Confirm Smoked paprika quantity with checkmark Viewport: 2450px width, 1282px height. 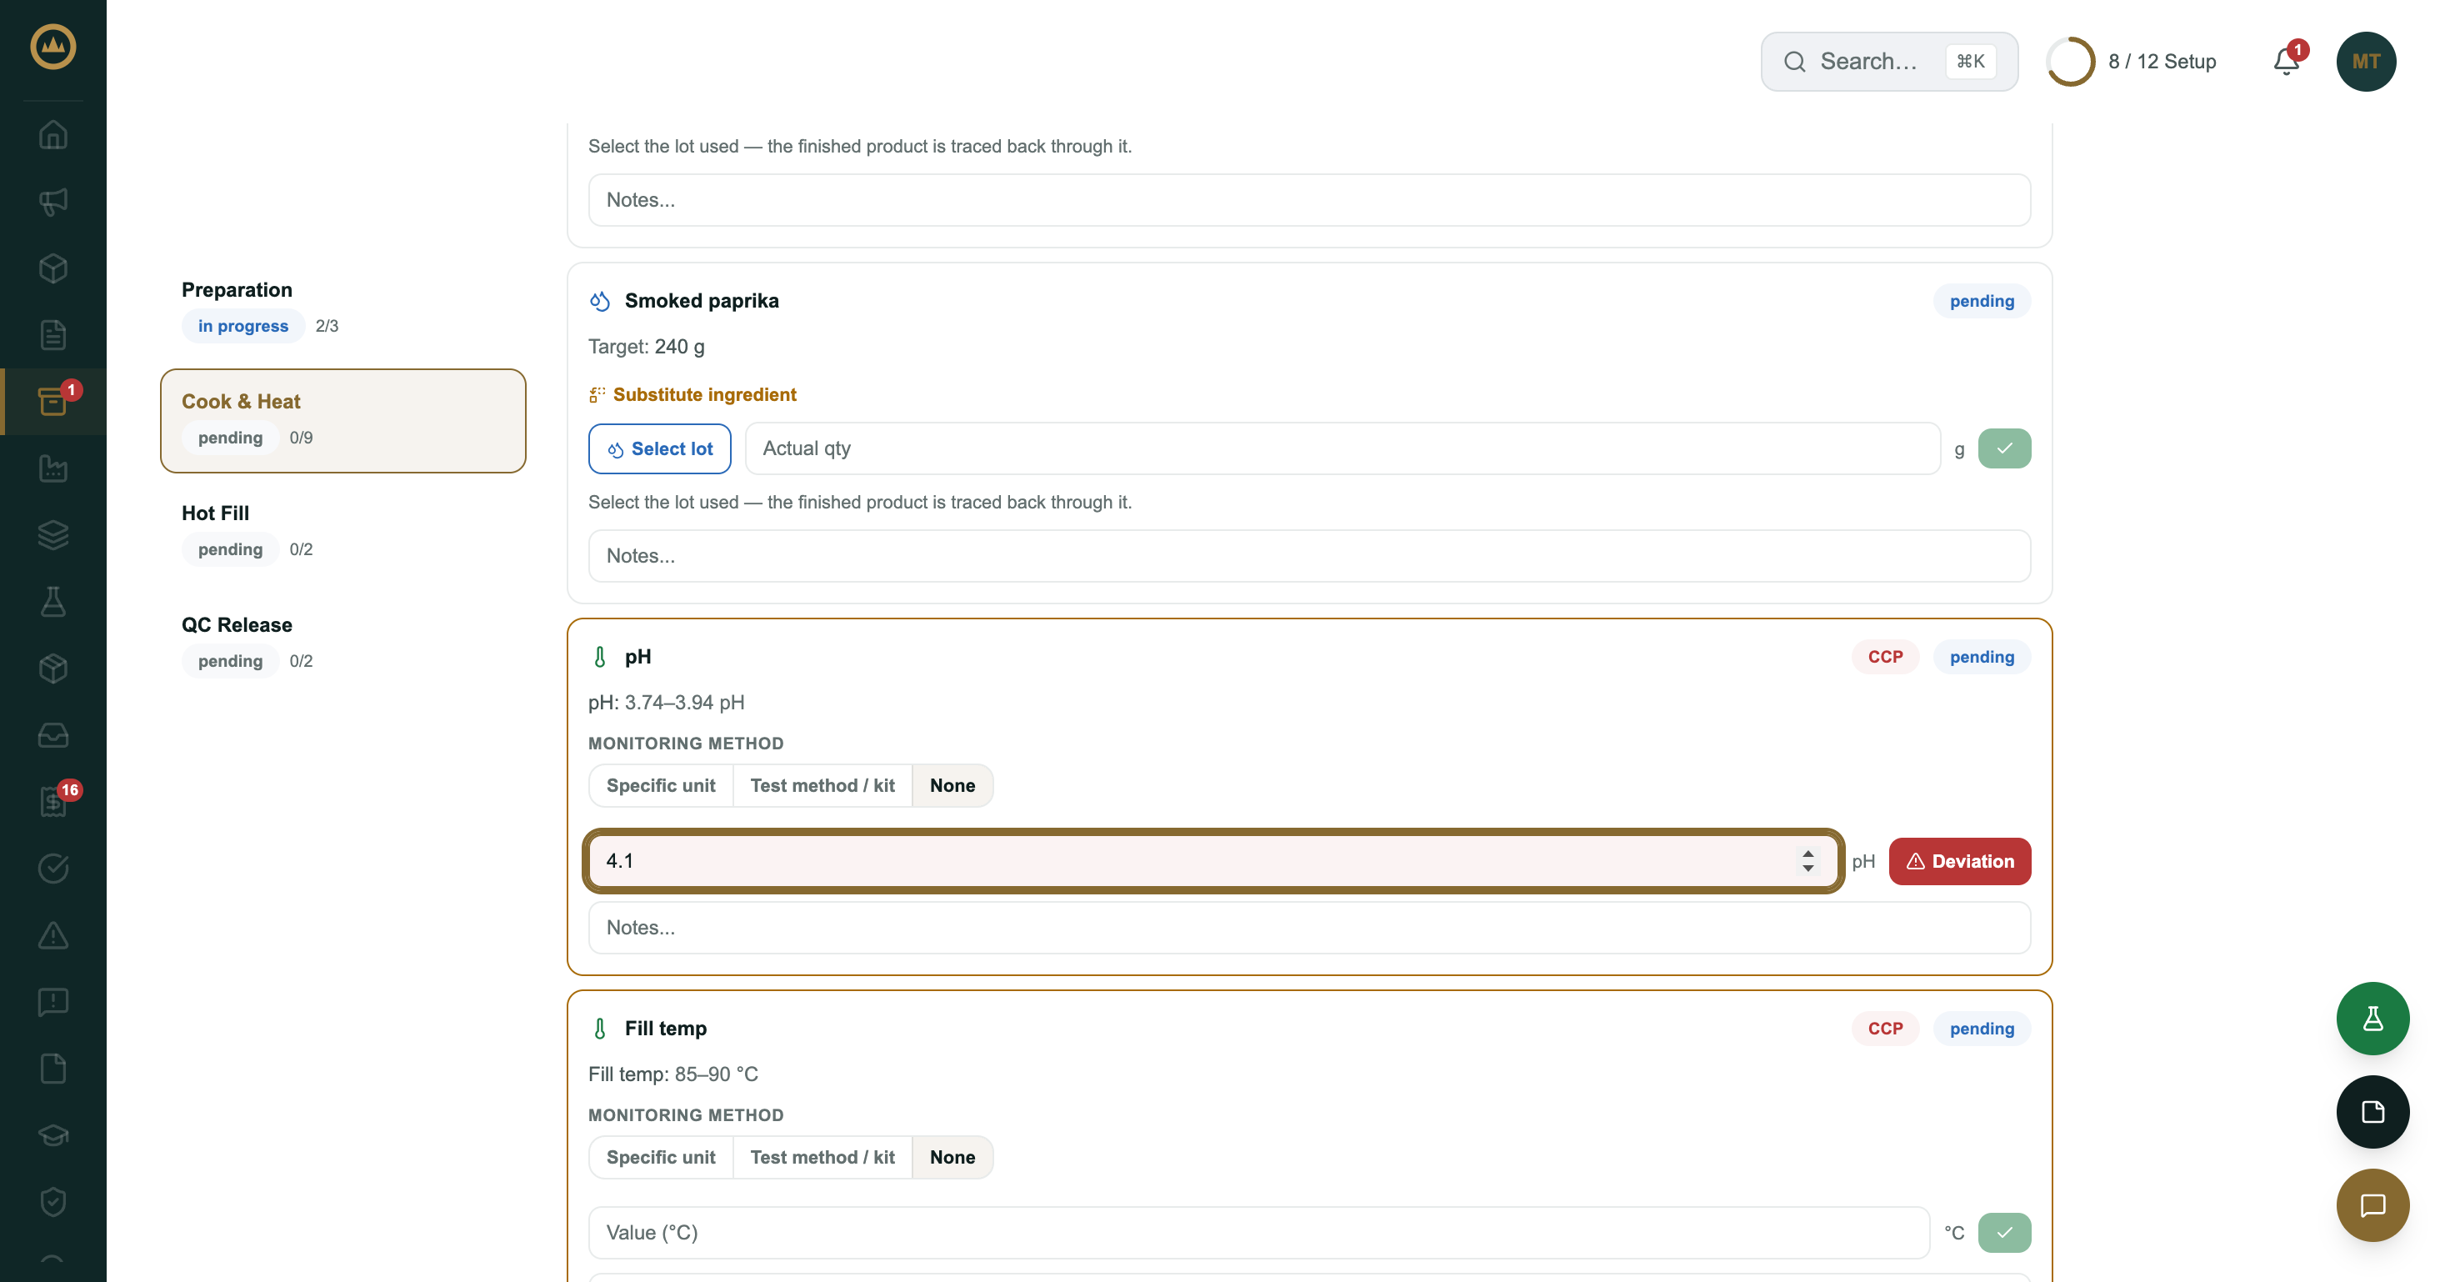tap(2004, 449)
